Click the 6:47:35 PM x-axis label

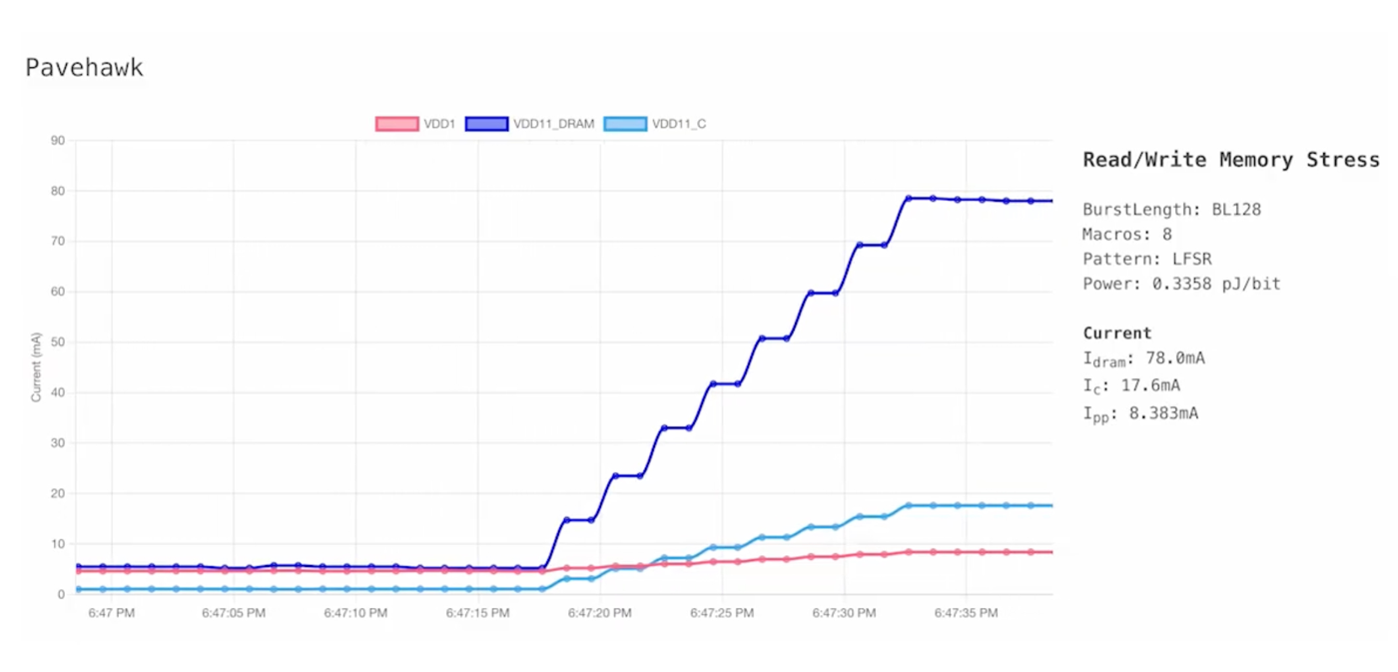click(966, 613)
